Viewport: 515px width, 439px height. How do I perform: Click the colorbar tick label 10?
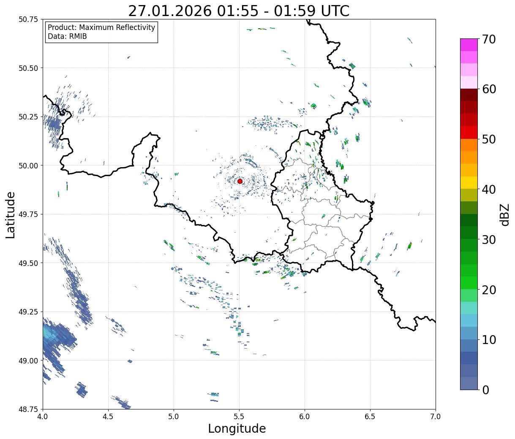(488, 339)
